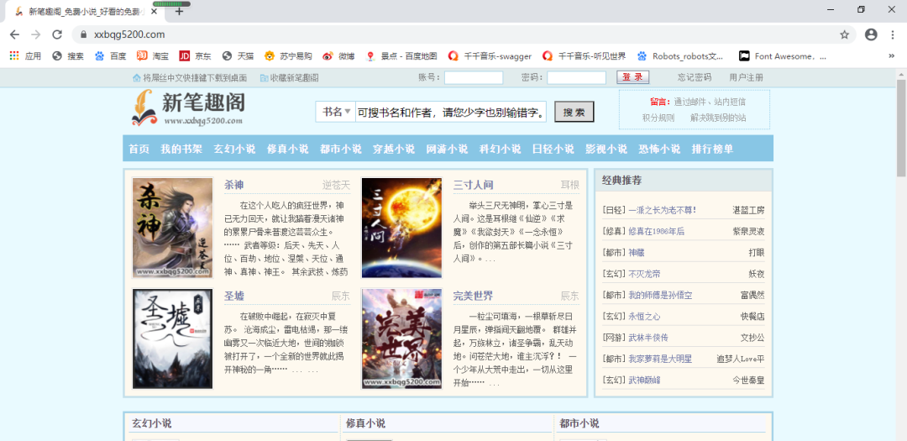Click the 密码 input field
Viewport: 907px width, 441px height.
pos(577,77)
